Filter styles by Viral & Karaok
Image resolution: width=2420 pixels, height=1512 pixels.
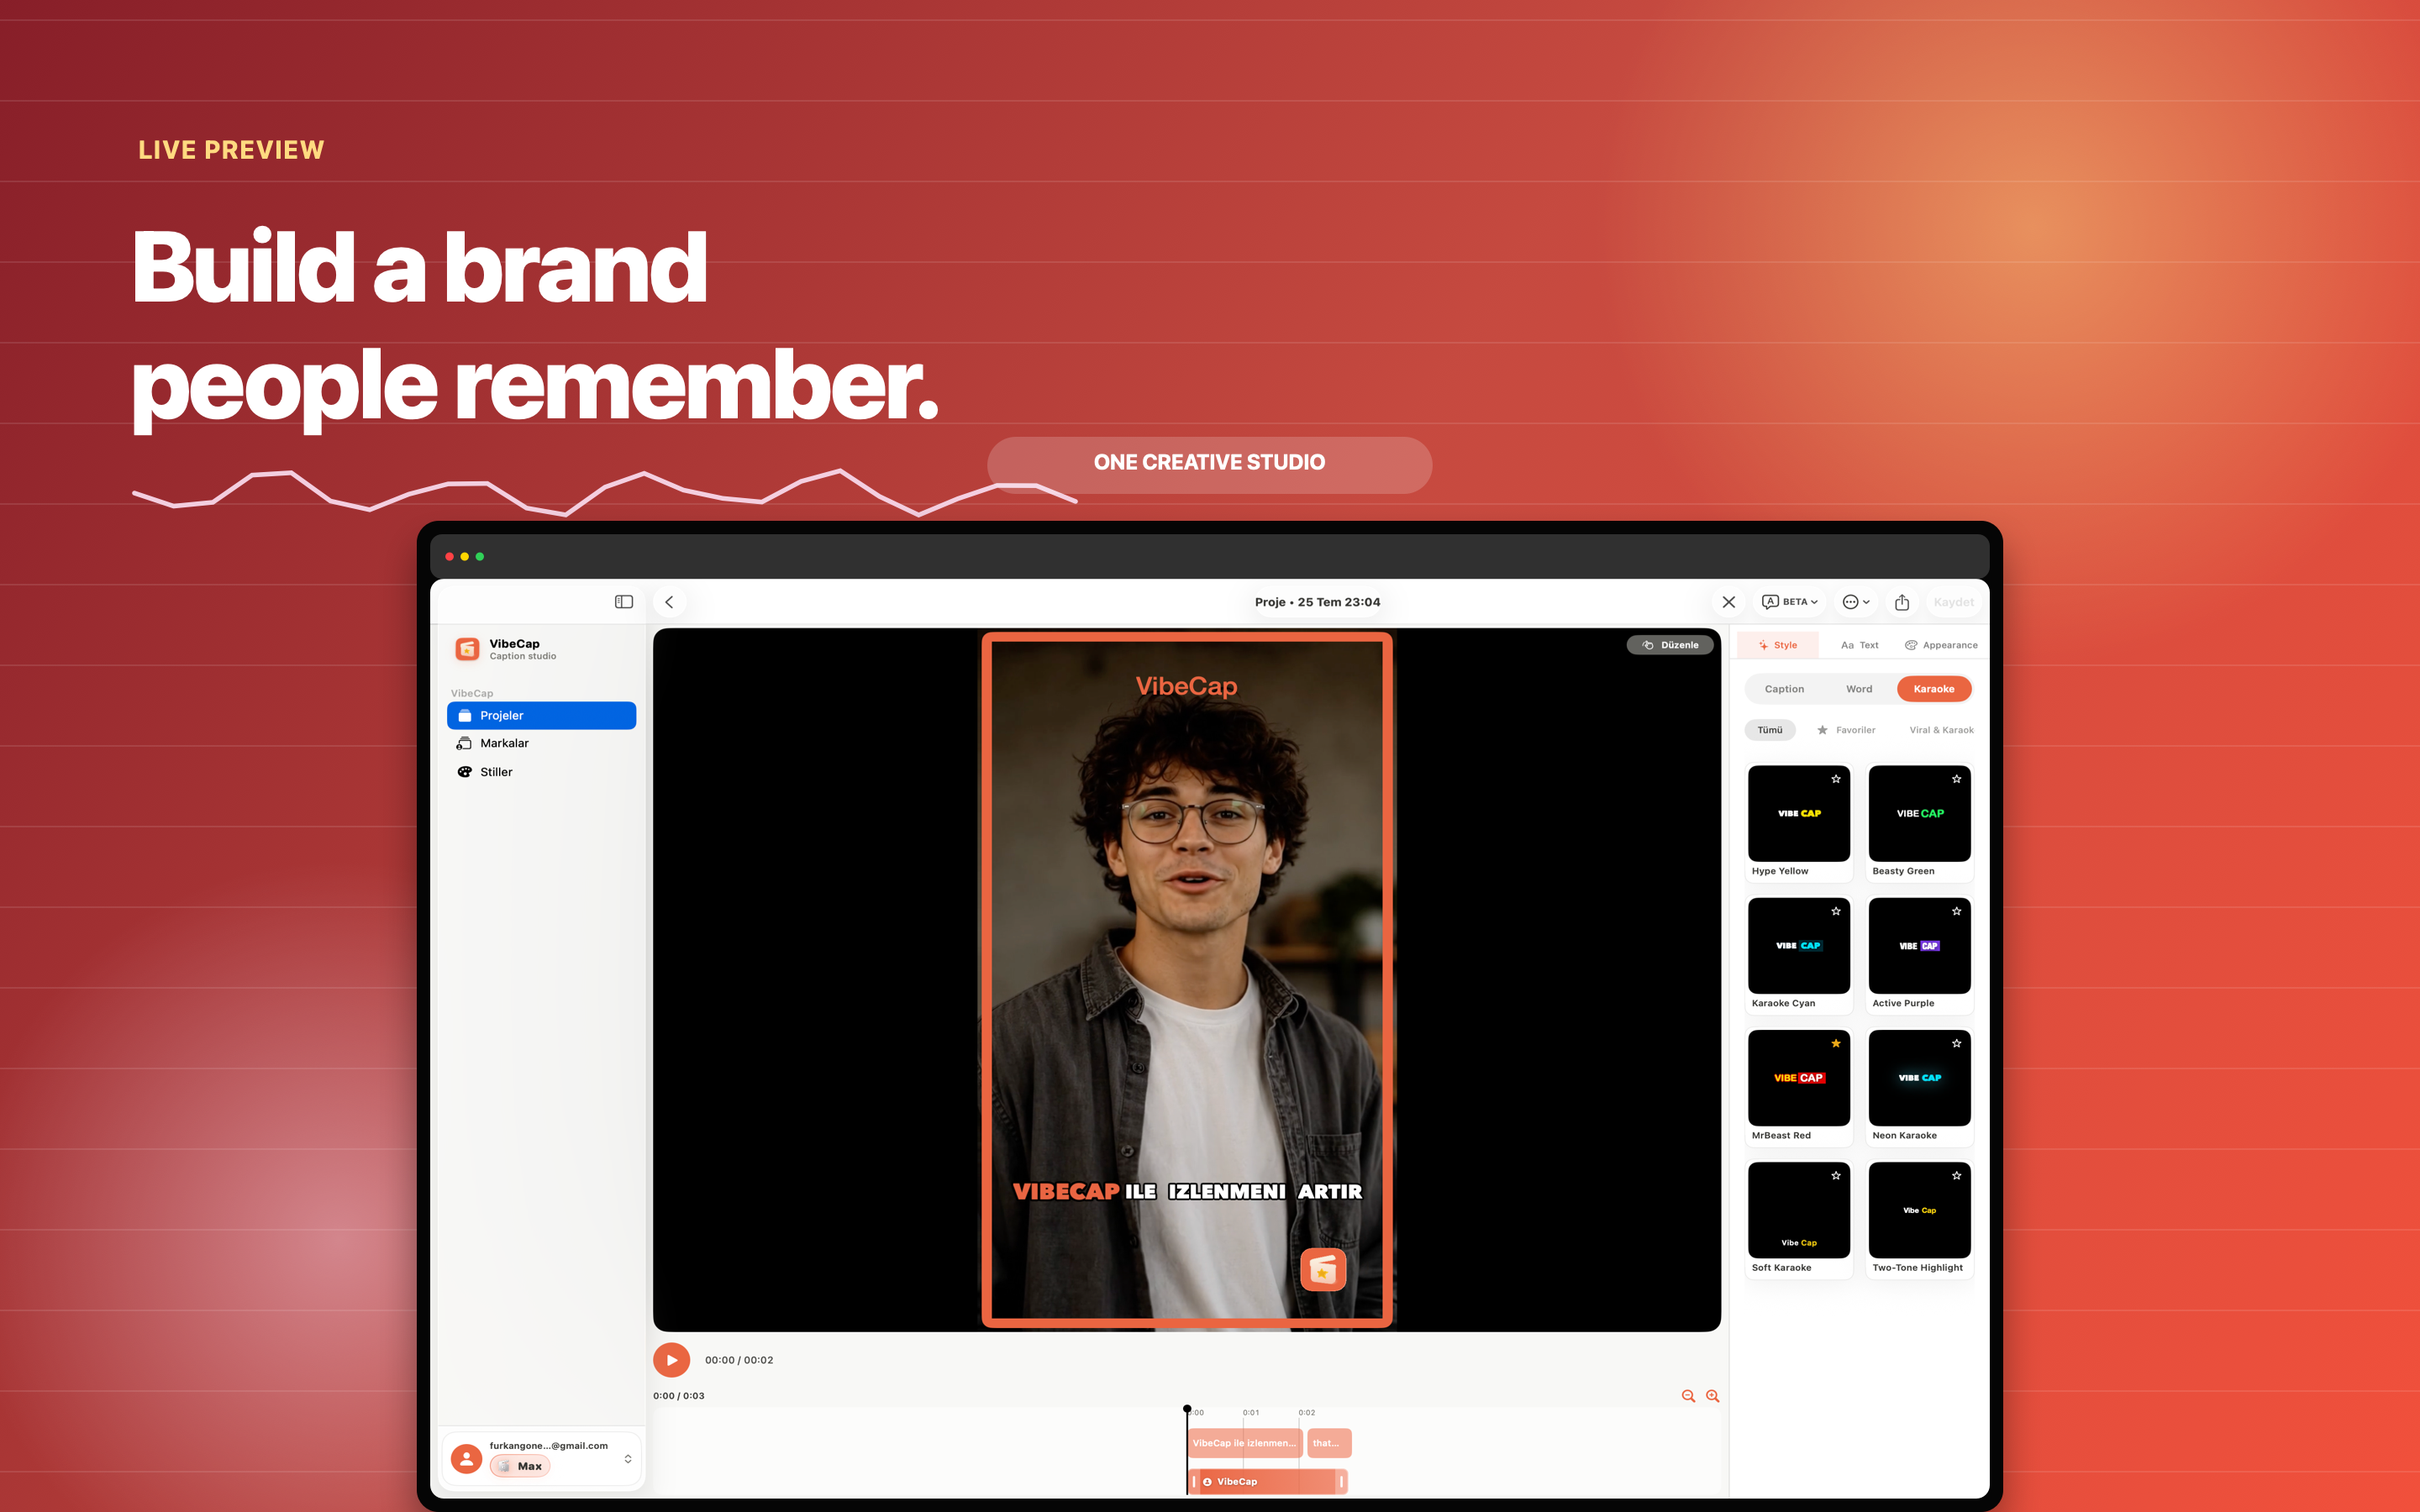pos(1941,730)
